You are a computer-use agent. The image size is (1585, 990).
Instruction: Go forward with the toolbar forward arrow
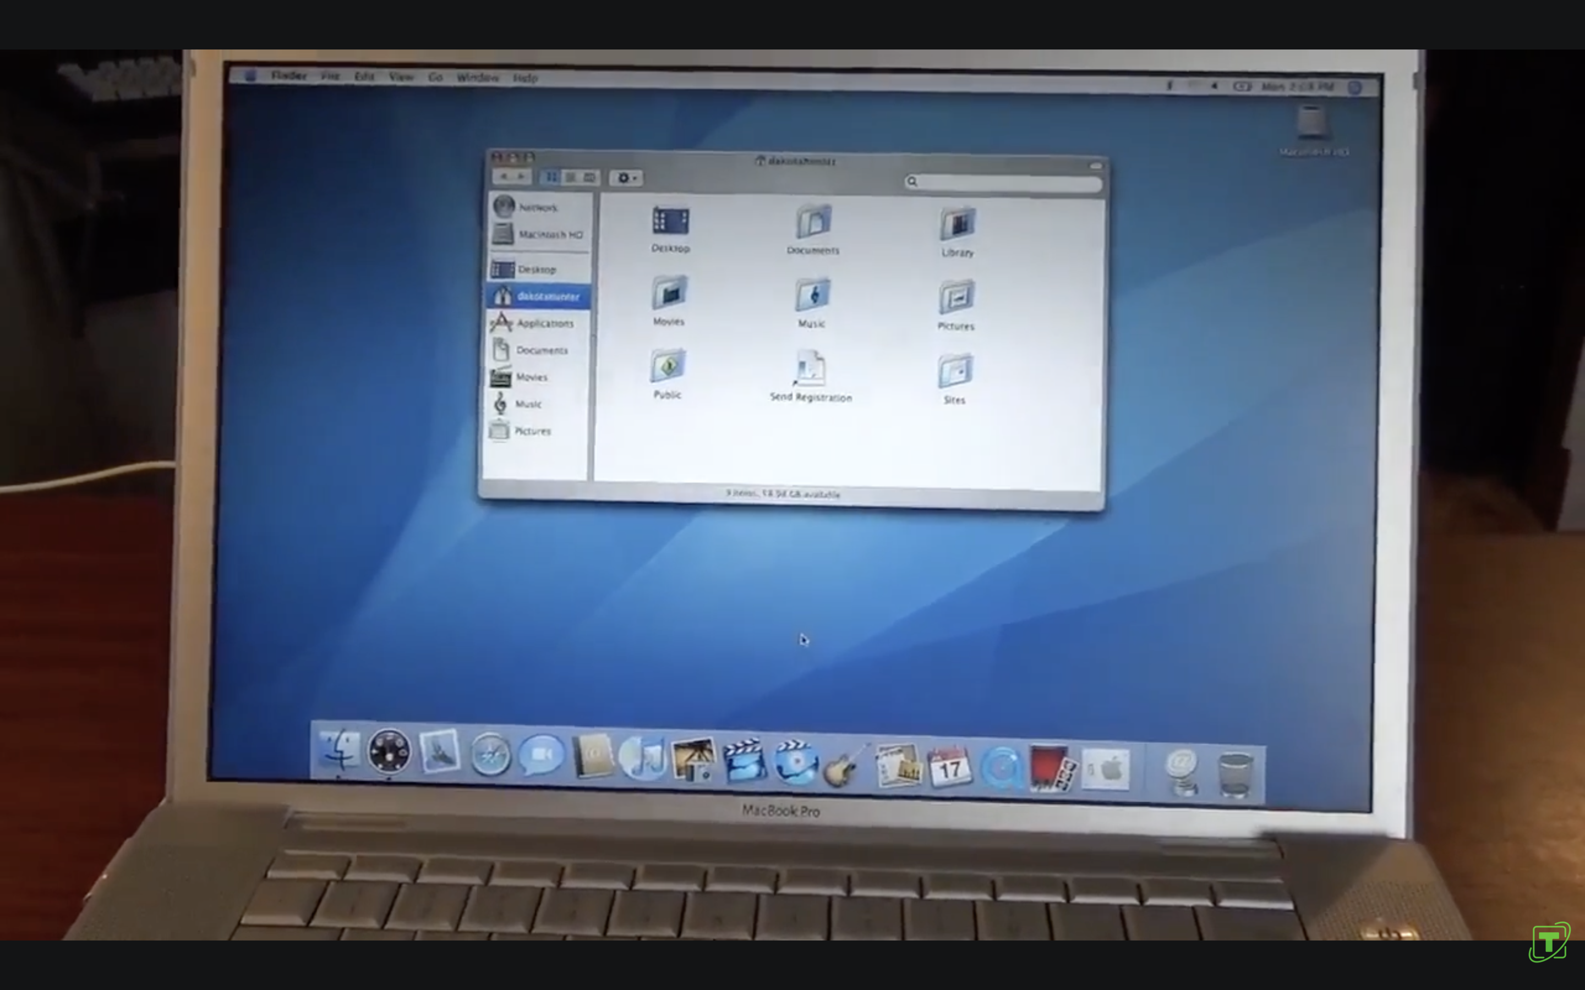522,176
